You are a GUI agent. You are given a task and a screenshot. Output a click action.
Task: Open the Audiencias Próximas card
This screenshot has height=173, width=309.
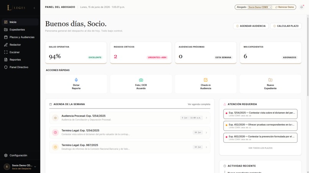[205, 53]
